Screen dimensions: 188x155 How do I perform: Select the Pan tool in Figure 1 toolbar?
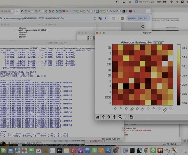click(x=114, y=117)
